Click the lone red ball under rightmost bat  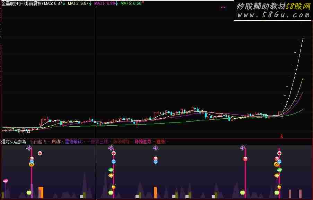[245, 159]
